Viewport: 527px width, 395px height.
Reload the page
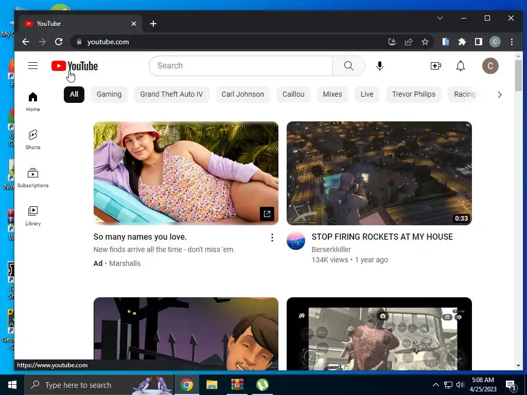pos(59,42)
